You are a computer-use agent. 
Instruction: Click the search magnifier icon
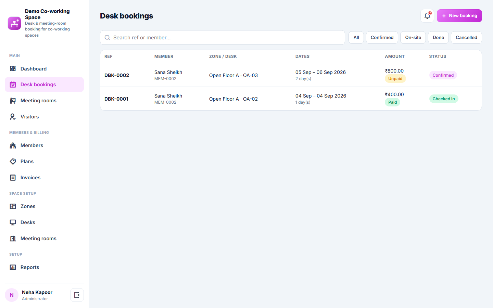[x=108, y=38]
